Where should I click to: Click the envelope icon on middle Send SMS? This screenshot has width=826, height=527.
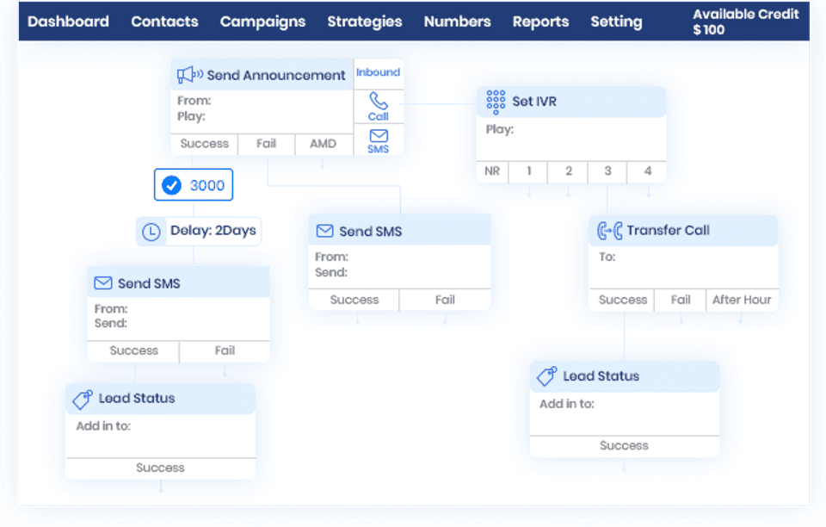tap(324, 231)
